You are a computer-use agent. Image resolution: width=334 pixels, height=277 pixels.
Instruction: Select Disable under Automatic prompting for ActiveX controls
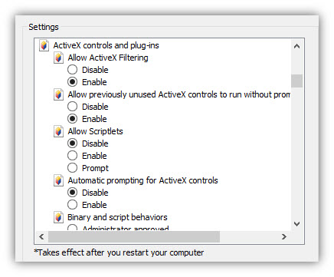(x=73, y=193)
